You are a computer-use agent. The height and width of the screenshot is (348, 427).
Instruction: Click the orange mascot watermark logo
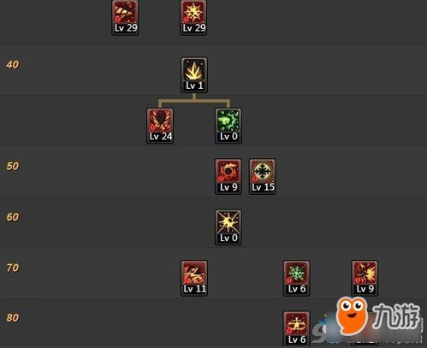pos(352,316)
